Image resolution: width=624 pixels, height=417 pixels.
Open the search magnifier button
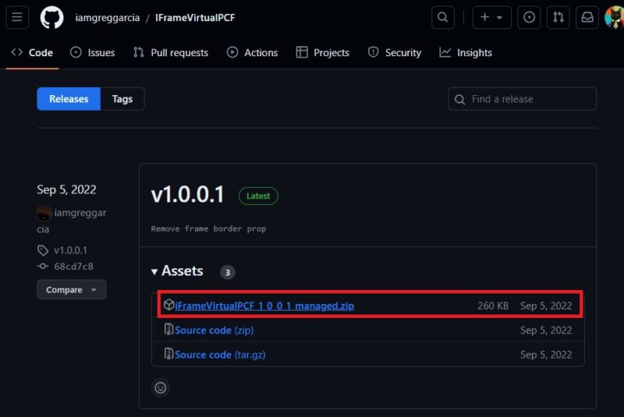click(443, 17)
